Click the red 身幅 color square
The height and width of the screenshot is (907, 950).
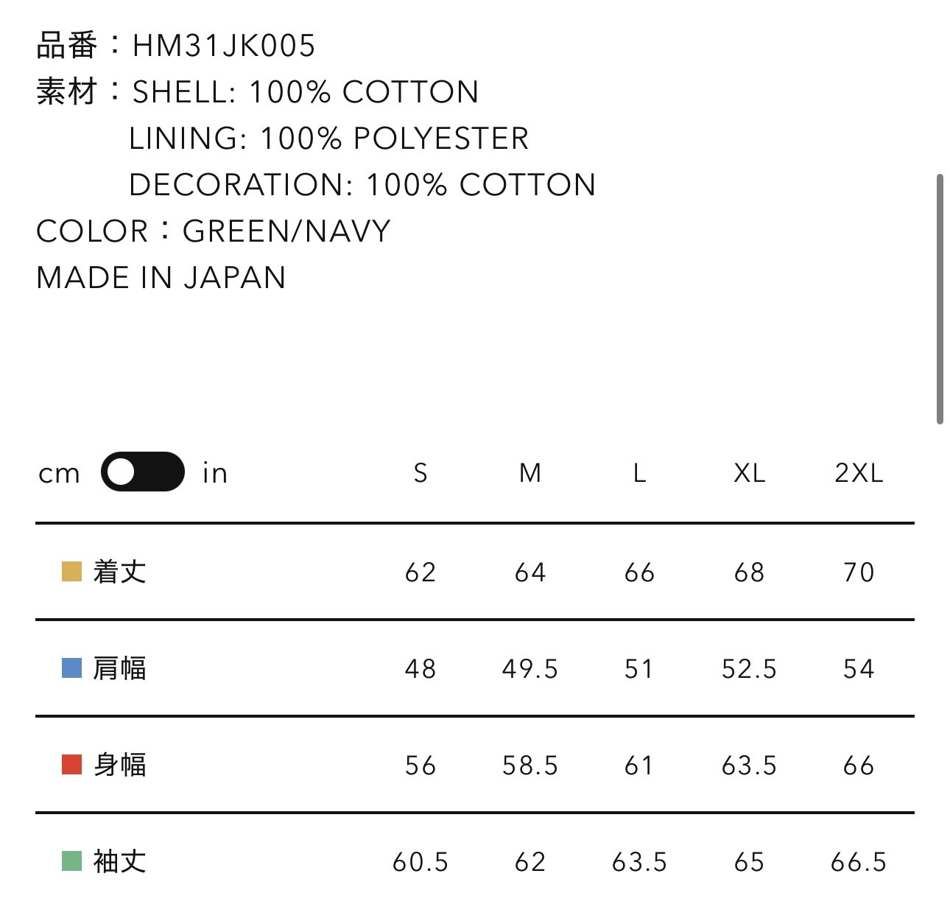pyautogui.click(x=71, y=765)
